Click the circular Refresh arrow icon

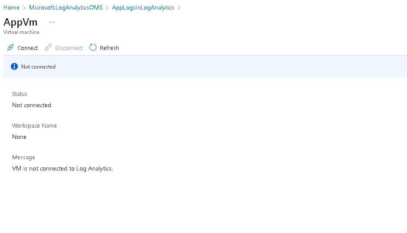click(x=93, y=48)
